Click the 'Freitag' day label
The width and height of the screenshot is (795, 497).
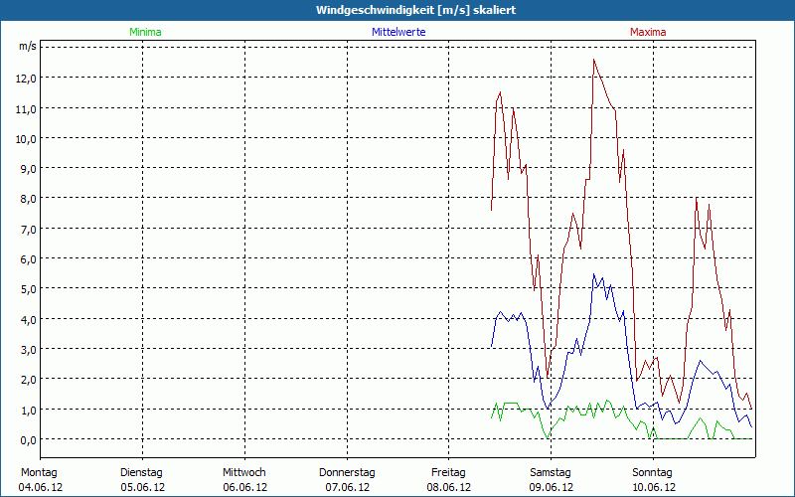click(448, 473)
